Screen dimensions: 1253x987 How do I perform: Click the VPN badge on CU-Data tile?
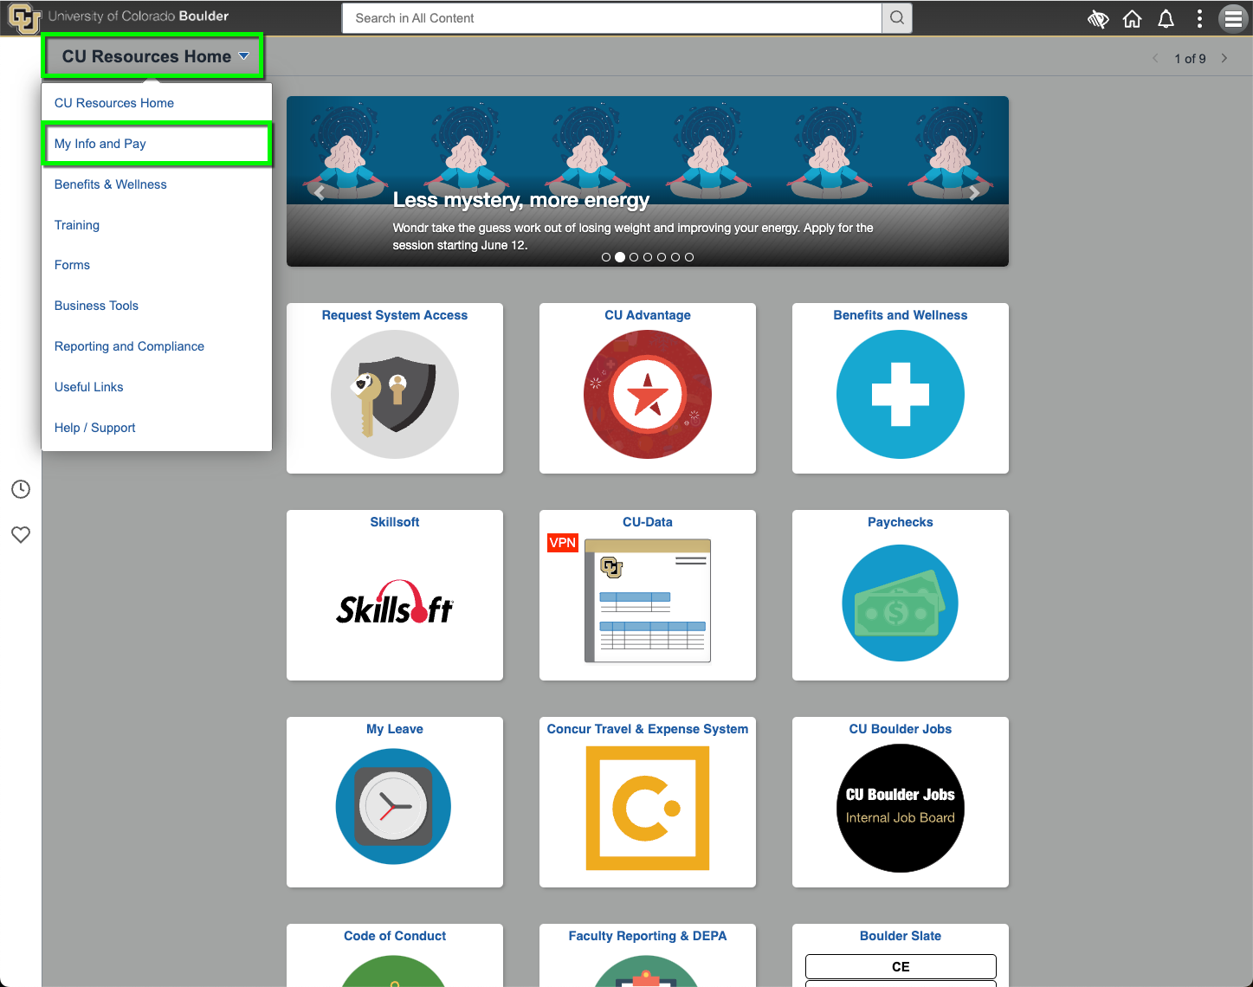tap(563, 543)
